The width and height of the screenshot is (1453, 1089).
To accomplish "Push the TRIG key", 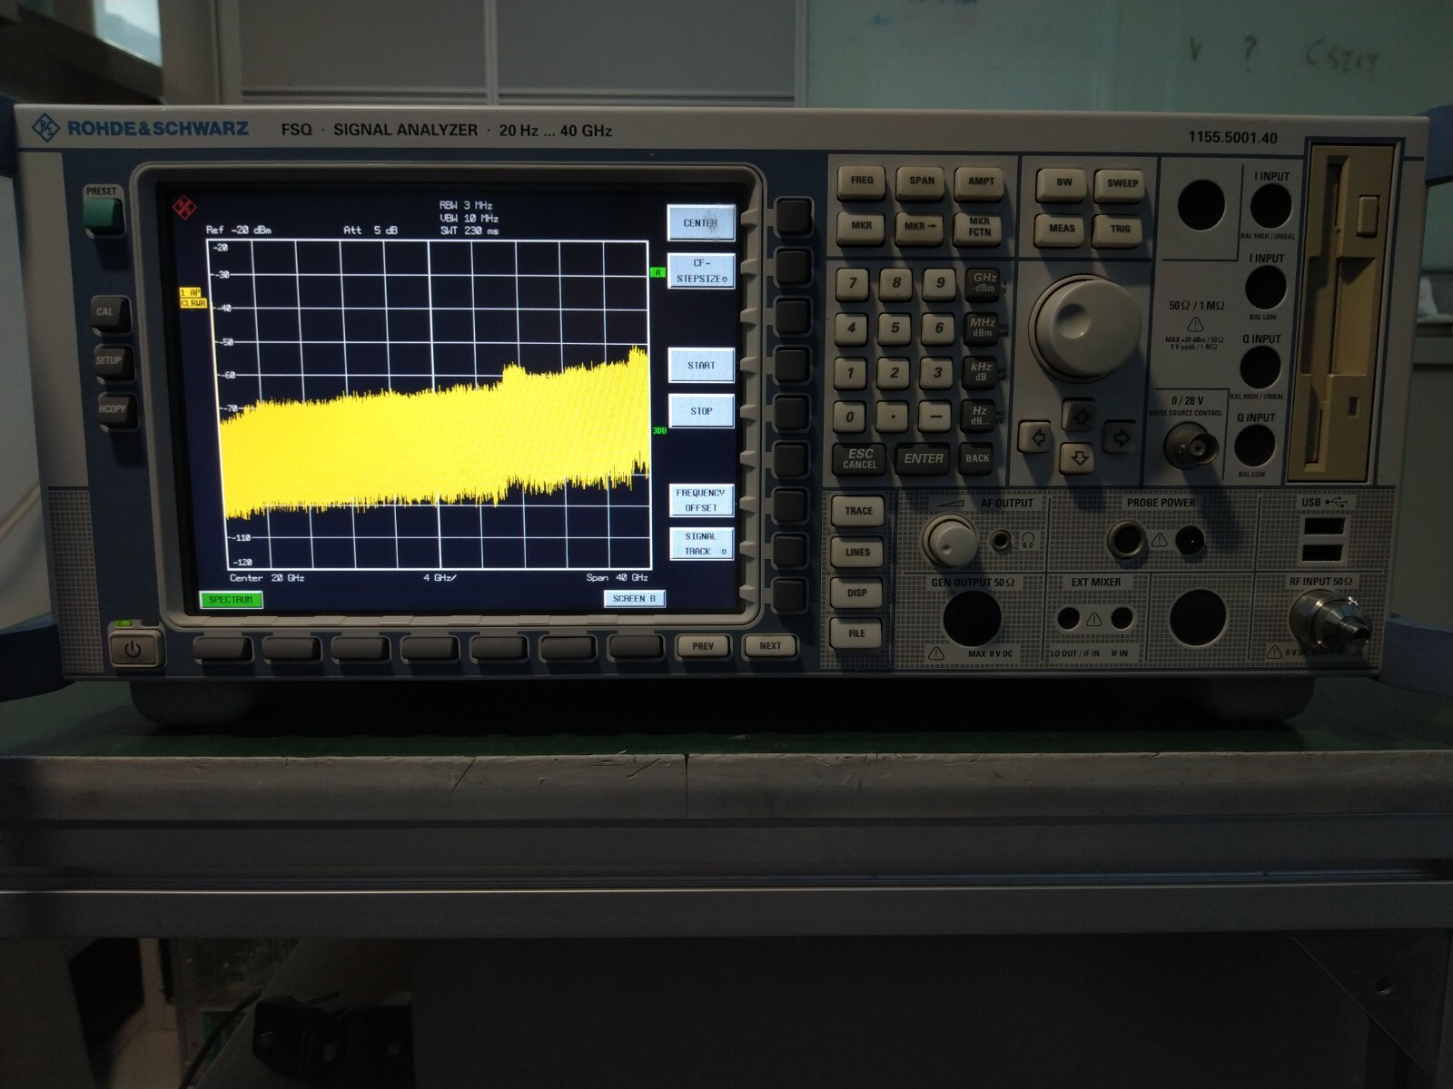I will [1120, 229].
